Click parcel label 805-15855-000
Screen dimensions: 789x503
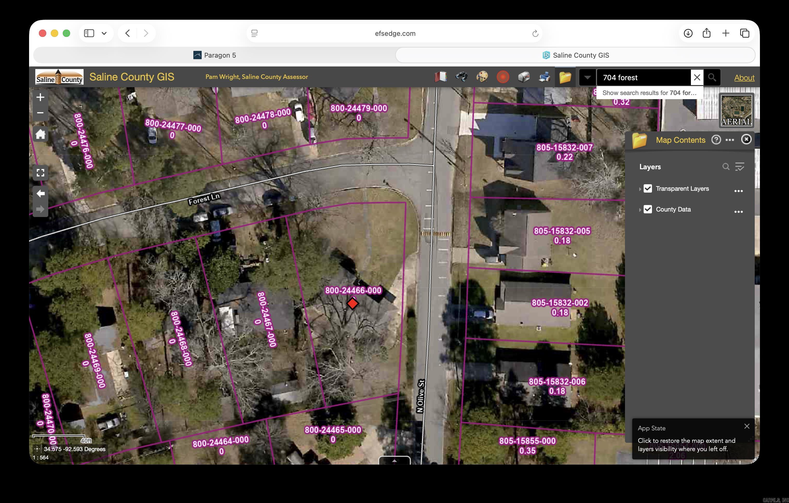point(527,441)
